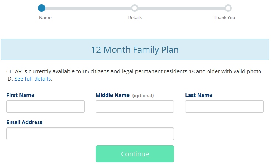Click the Last Name field label

(199, 95)
